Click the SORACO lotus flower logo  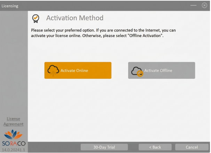pyautogui.click(x=14, y=135)
